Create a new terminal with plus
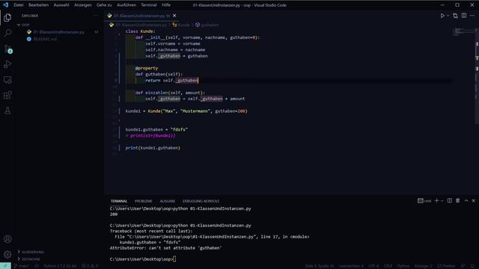The height and width of the screenshot is (269, 479). [436, 201]
